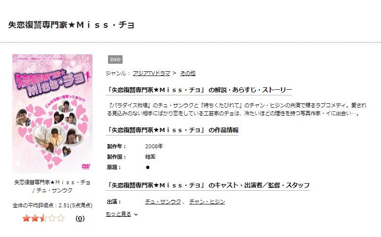Screen dimensions: 381x237
Task: Click the 解説・あらすじ・ストーリー section heading
Action: coord(199,90)
